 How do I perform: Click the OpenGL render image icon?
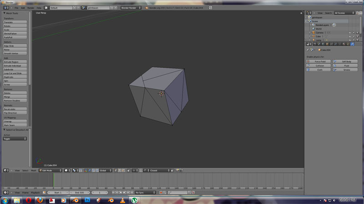(177, 170)
